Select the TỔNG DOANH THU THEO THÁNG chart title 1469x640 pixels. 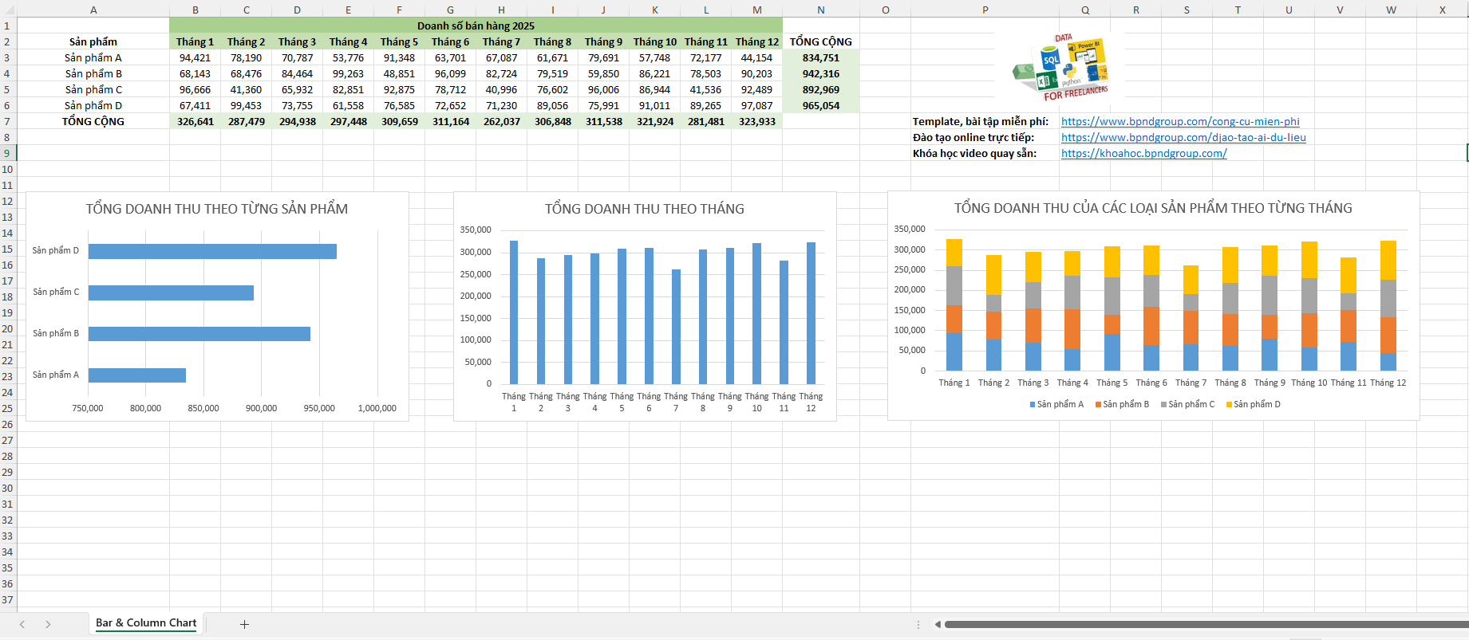point(644,209)
